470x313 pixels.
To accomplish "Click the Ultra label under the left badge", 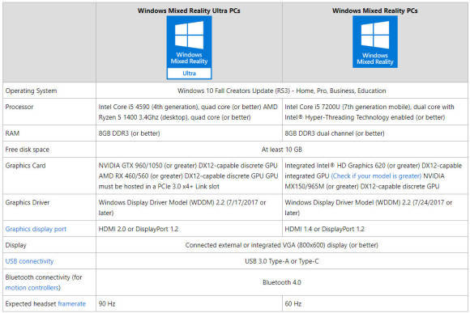I will coord(189,74).
